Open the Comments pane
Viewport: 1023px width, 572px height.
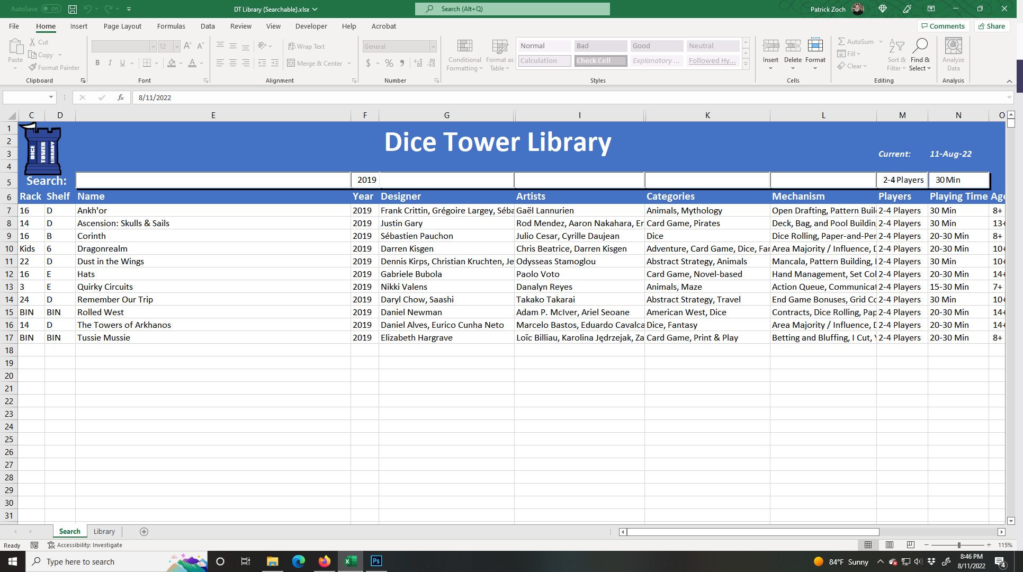[943, 26]
